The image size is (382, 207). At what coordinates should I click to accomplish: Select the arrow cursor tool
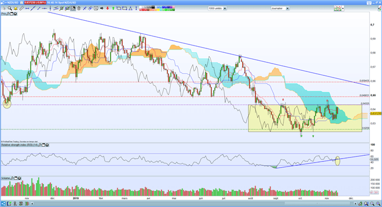point(4,8)
